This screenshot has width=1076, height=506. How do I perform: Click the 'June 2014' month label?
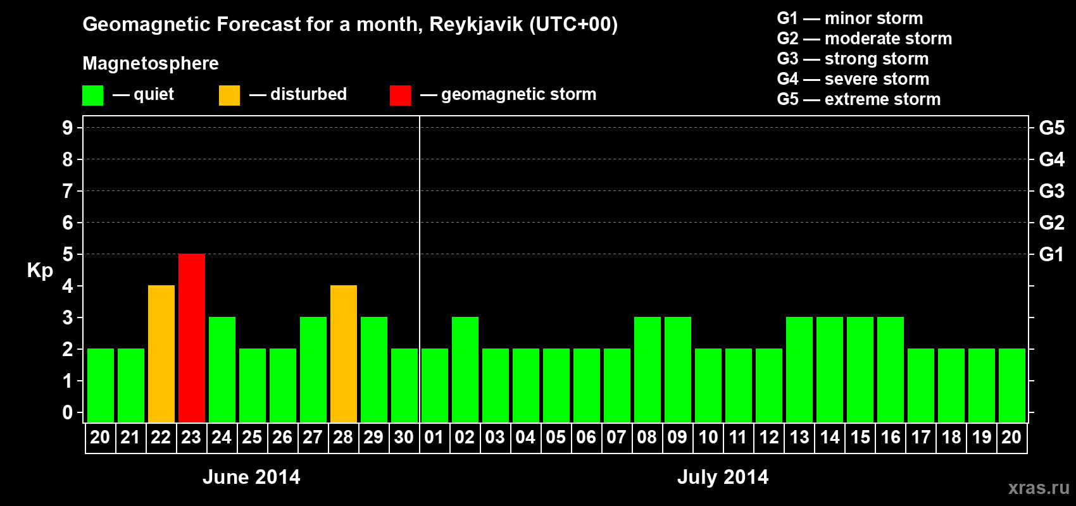251,477
